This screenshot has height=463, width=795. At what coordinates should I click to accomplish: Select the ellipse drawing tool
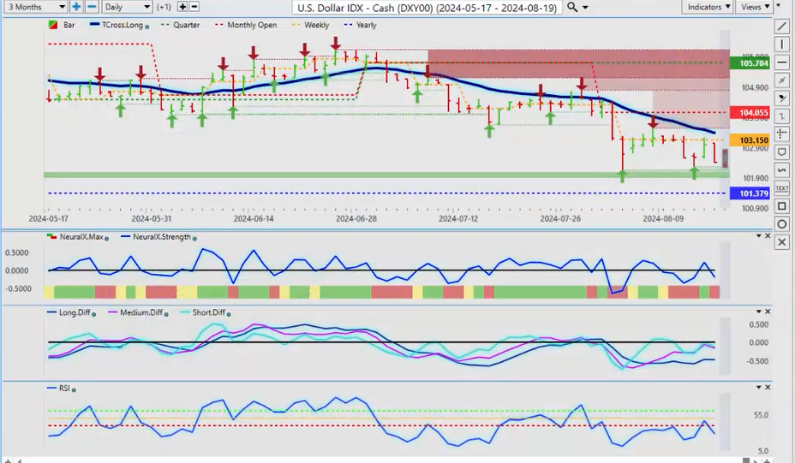pos(782,224)
